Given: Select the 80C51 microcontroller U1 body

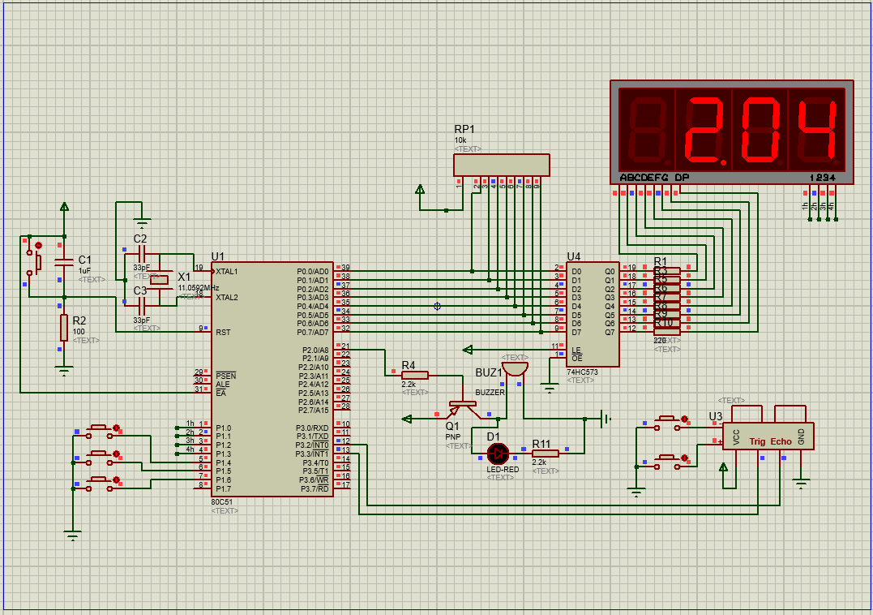Looking at the screenshot, I should point(272,379).
